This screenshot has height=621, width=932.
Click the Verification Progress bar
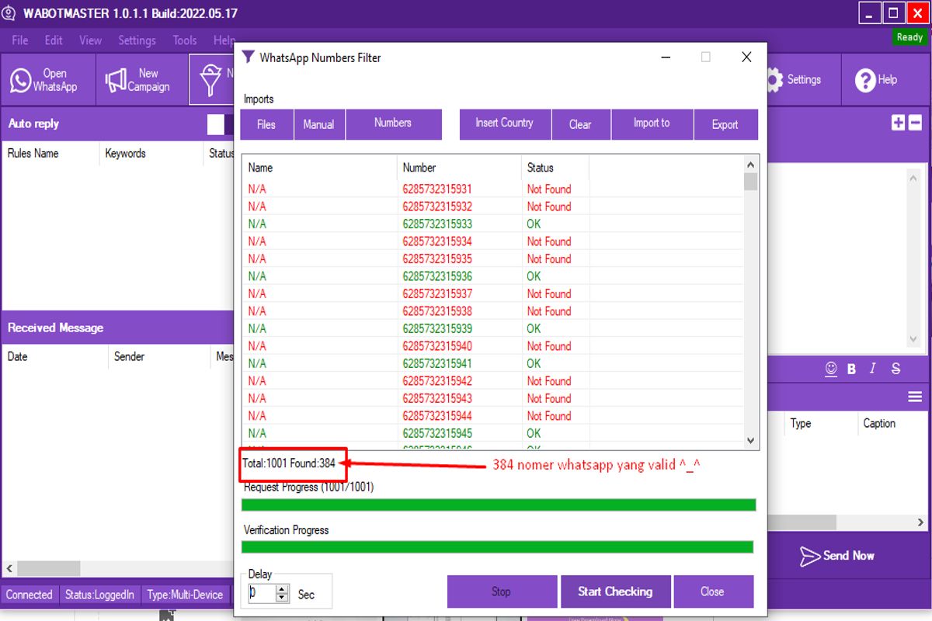pyautogui.click(x=498, y=547)
